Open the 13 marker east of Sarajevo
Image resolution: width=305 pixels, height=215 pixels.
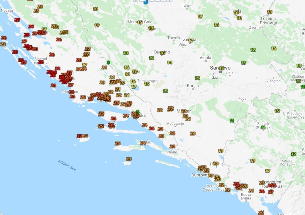tap(243, 63)
